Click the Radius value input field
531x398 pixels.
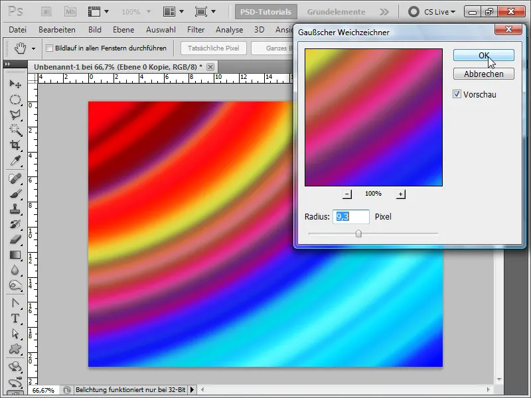point(351,217)
